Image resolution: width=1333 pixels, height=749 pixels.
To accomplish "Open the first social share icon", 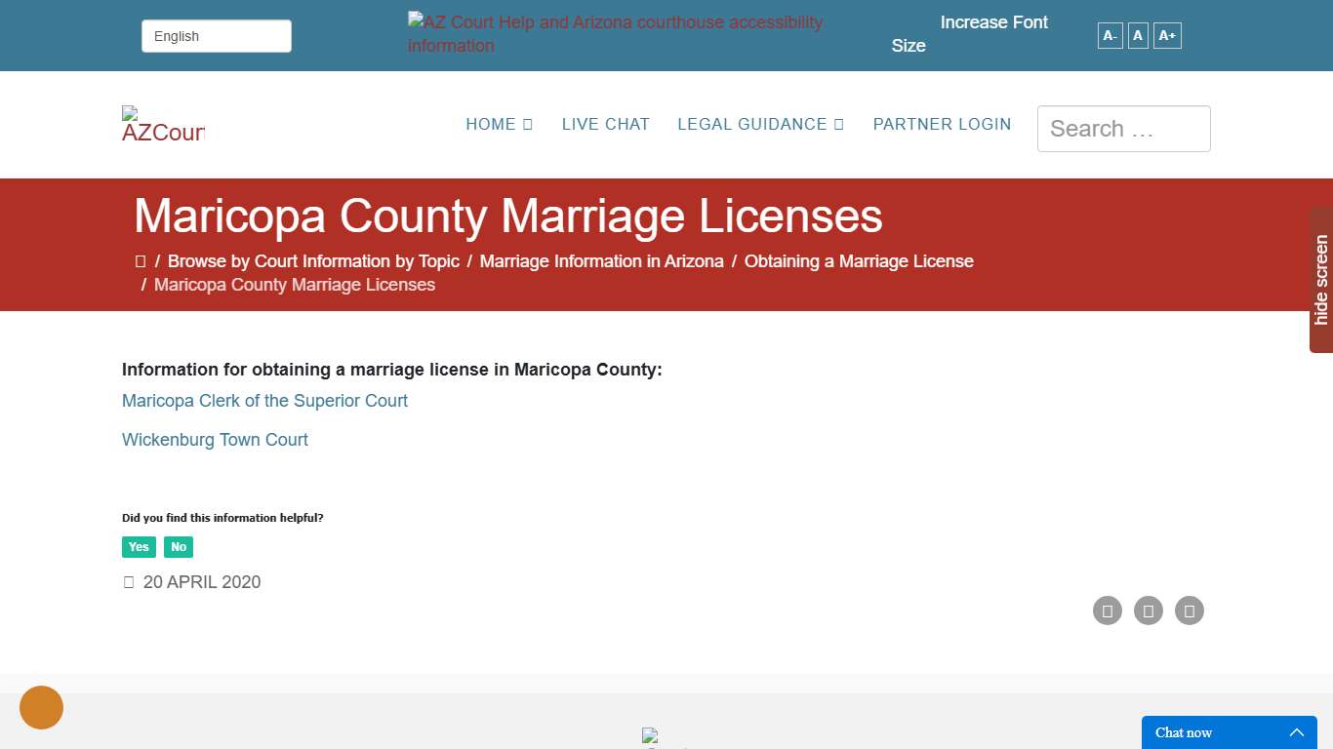I will (1108, 611).
